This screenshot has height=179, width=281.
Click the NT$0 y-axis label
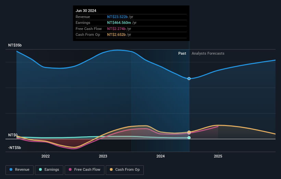(x=13, y=135)
